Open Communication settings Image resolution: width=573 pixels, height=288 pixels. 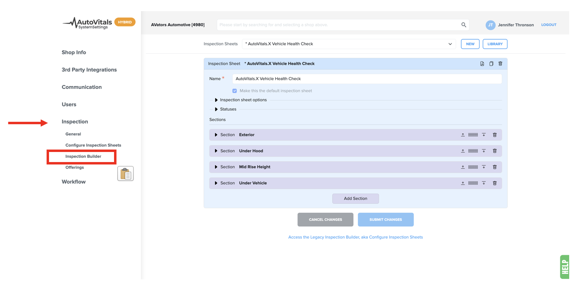point(82,87)
